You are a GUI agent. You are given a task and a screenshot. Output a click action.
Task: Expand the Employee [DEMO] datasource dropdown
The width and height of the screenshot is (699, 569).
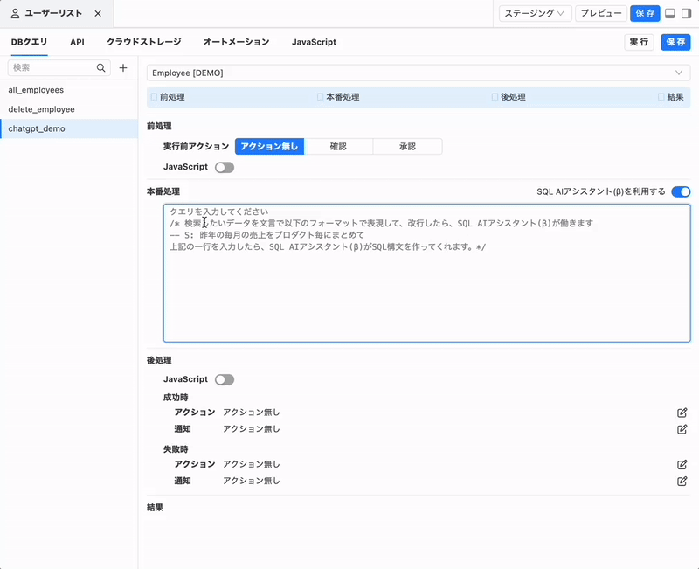pyautogui.click(x=419, y=73)
